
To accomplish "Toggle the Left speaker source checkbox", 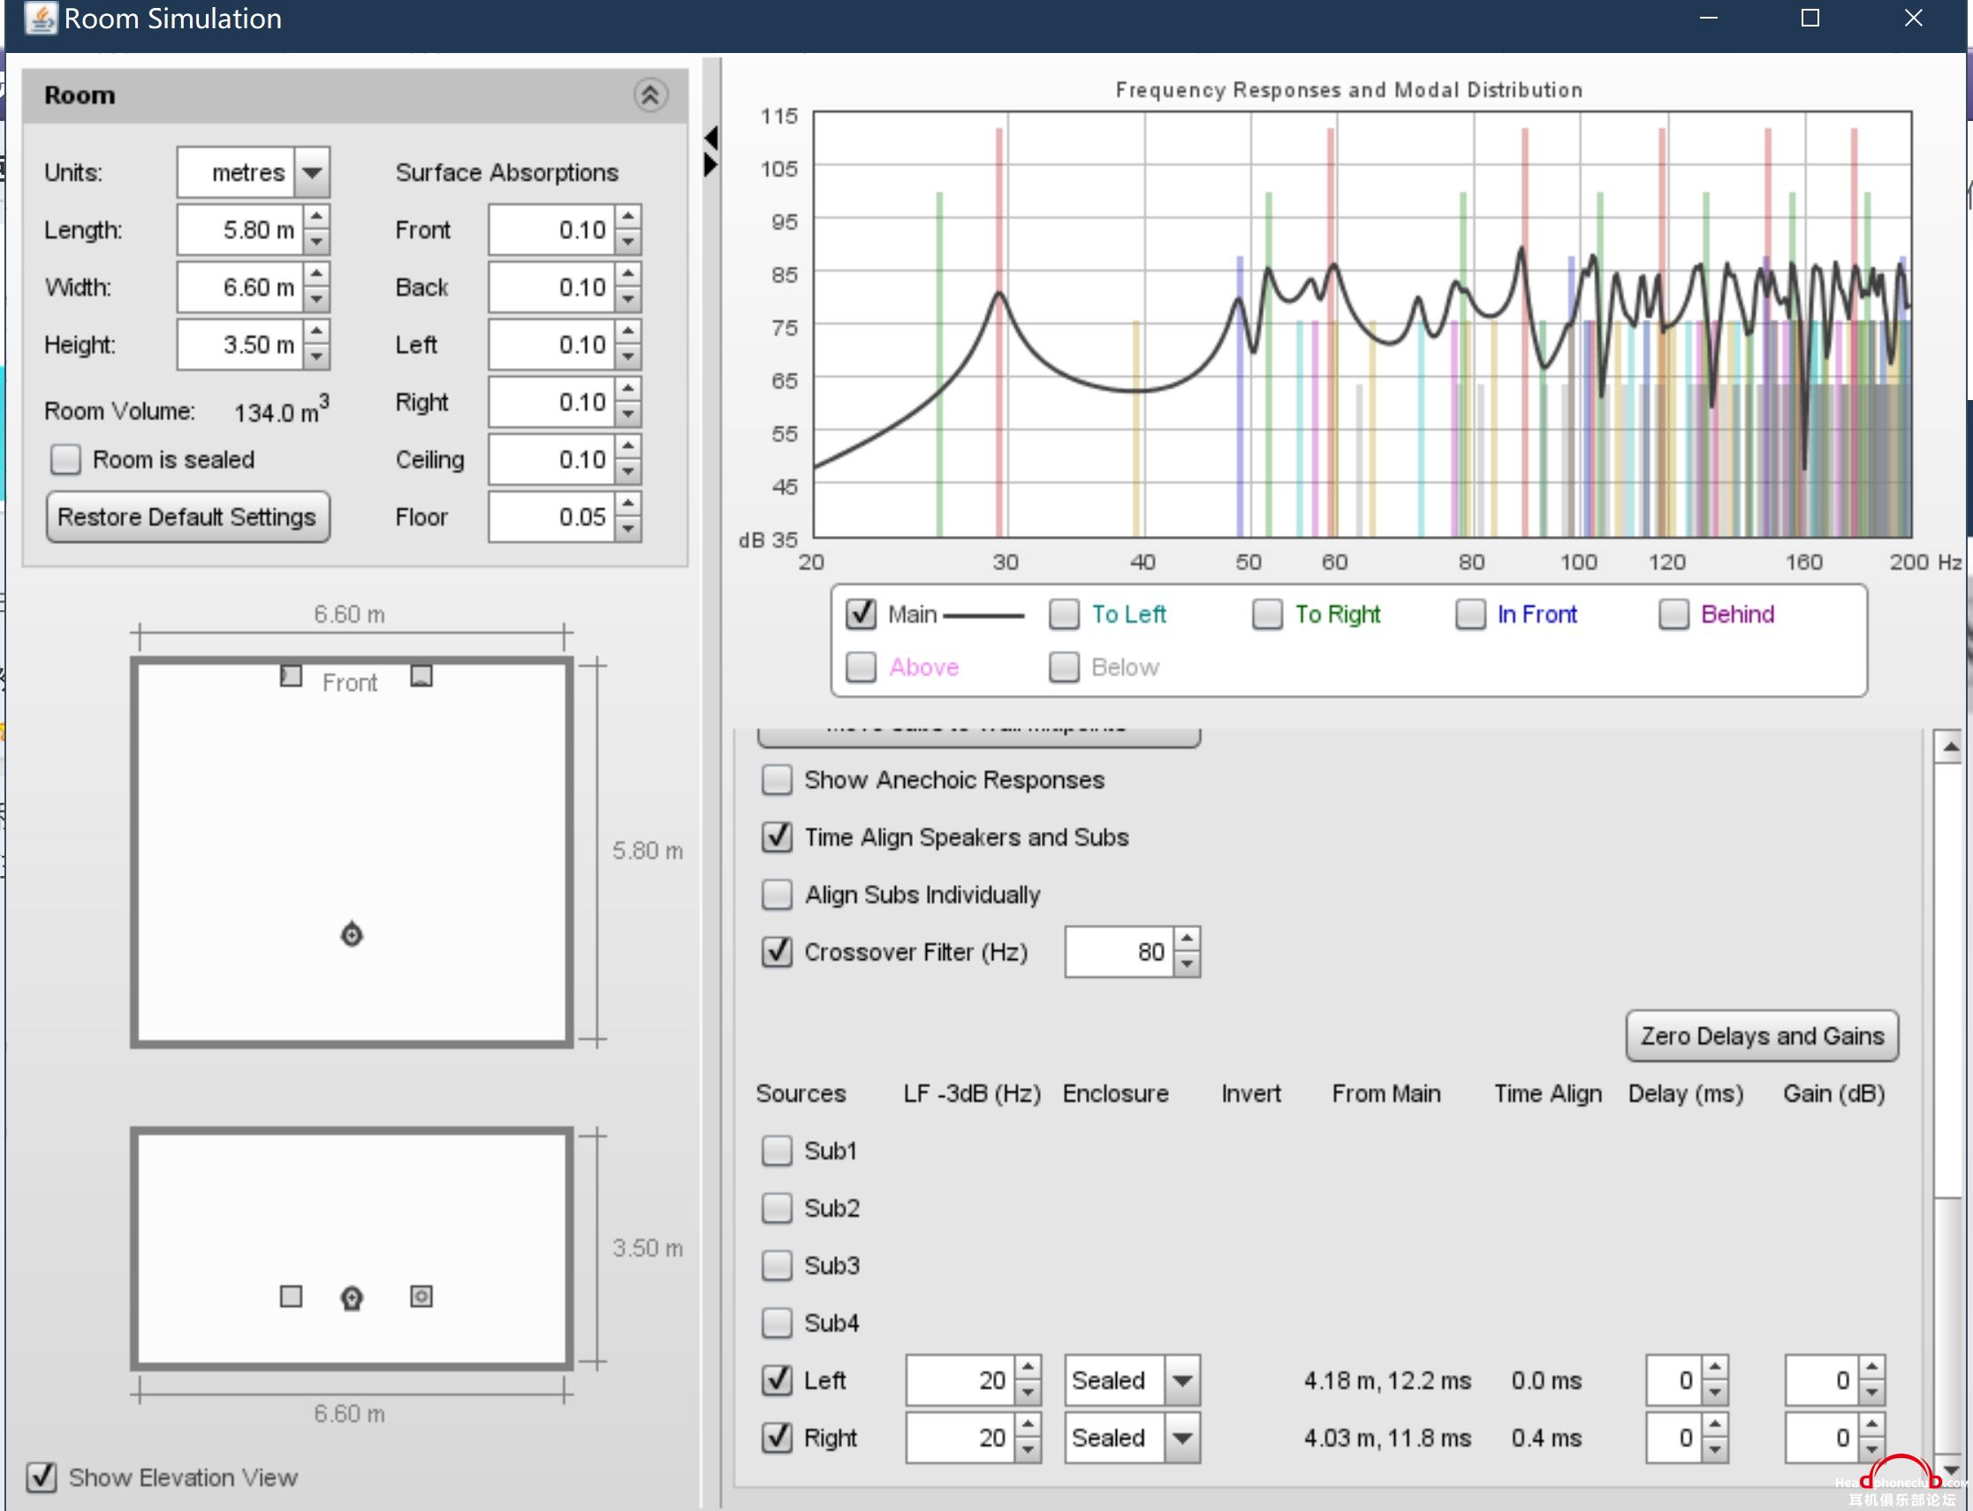I will (778, 1380).
